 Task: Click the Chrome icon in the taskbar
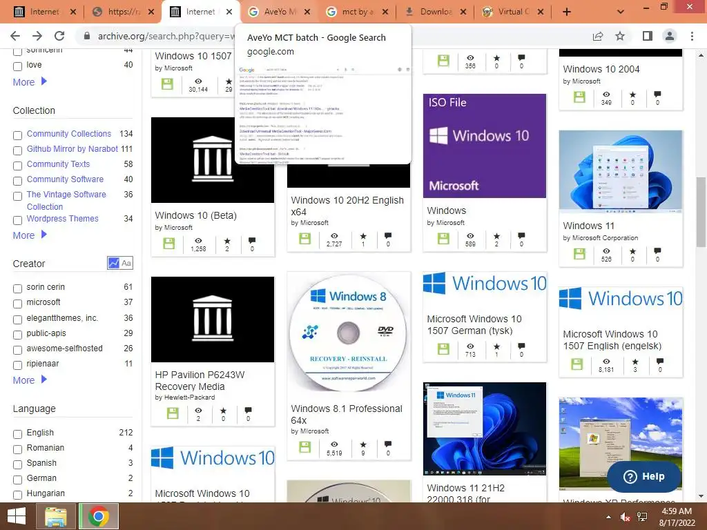(x=99, y=516)
